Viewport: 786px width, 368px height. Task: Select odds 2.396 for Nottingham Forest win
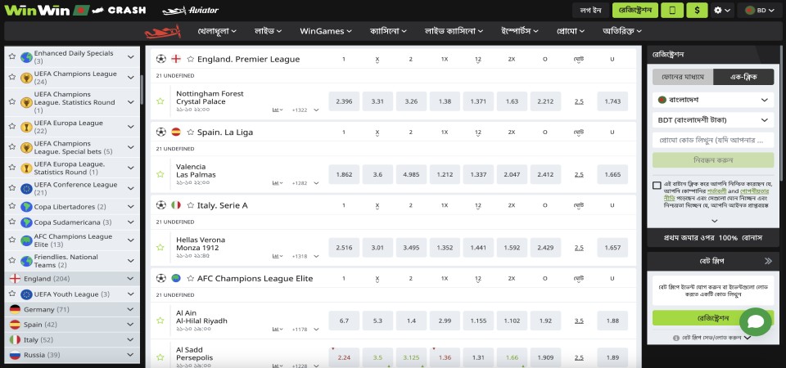point(344,101)
